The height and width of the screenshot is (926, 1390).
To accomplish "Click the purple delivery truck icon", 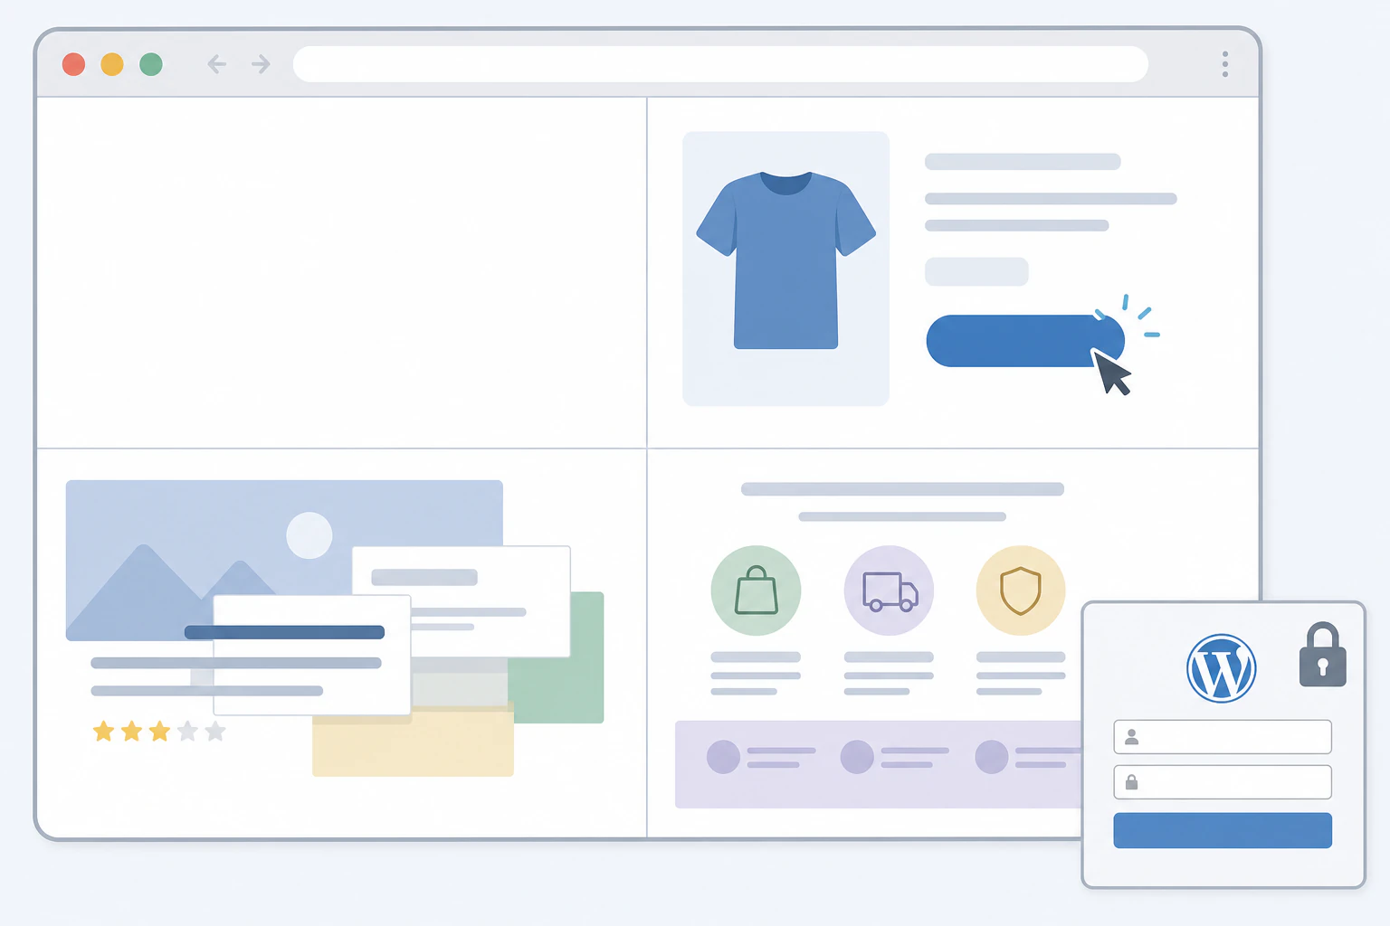I will 889,591.
